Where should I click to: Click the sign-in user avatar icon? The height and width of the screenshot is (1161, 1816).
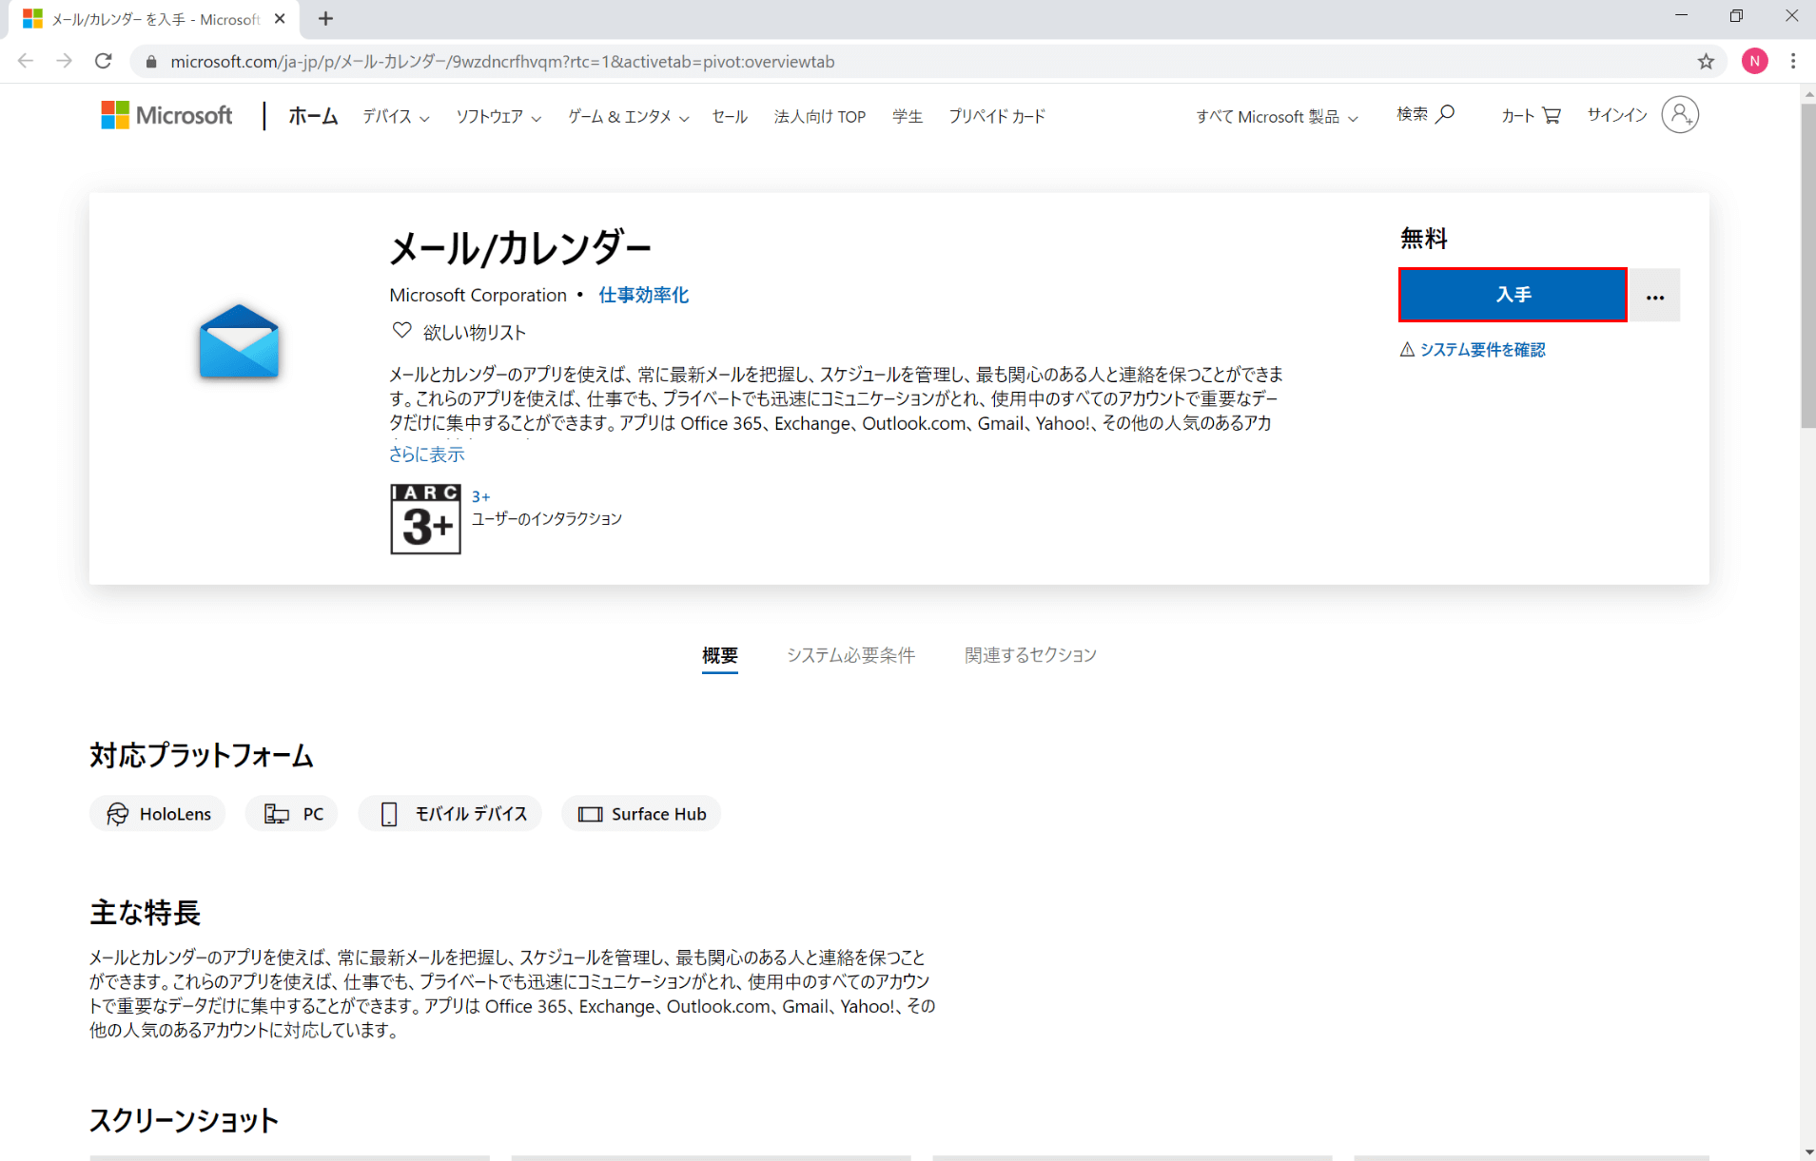point(1680,115)
